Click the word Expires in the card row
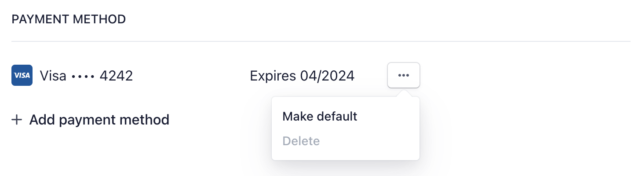The image size is (642, 176). pos(273,76)
